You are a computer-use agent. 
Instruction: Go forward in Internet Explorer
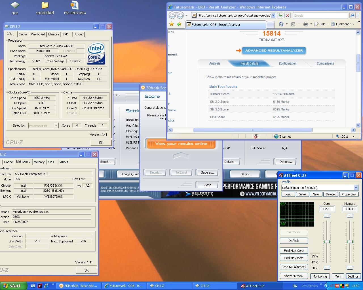click(x=180, y=15)
